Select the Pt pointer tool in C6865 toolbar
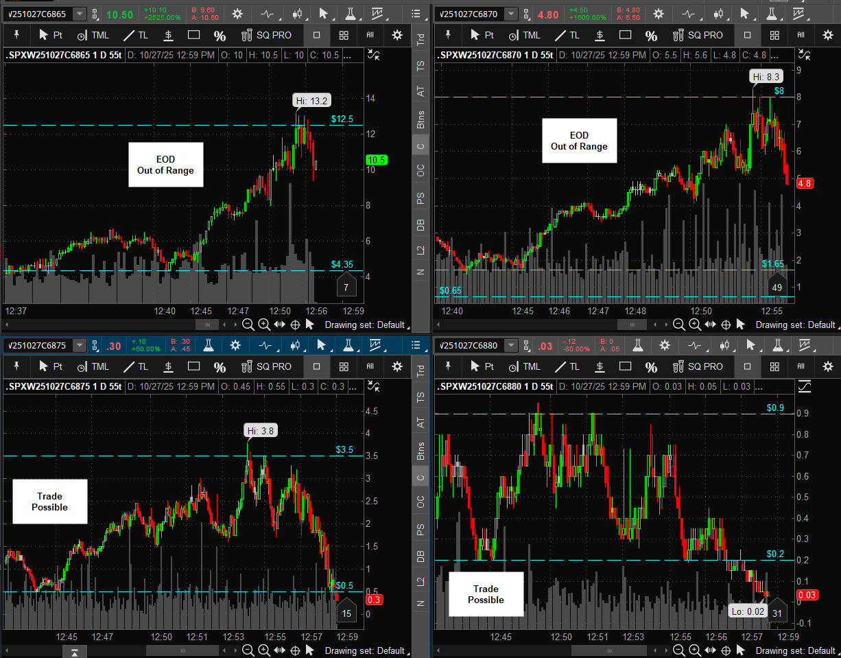This screenshot has width=841, height=658. (x=50, y=35)
